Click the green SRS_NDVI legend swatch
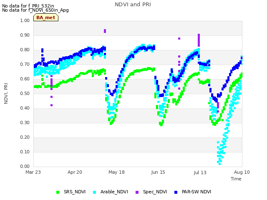Viewport: 267px width, 200px height. pos(58,192)
